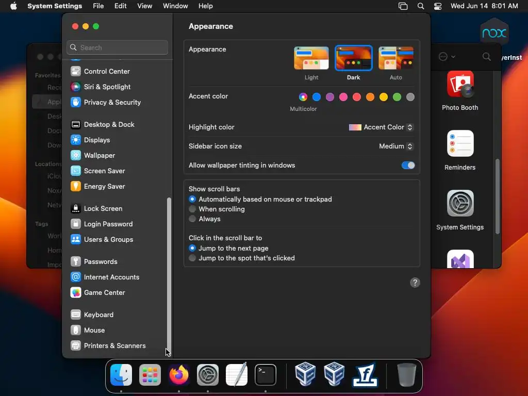
Task: Click the Finder window vertical scrollbar
Action: (498, 196)
